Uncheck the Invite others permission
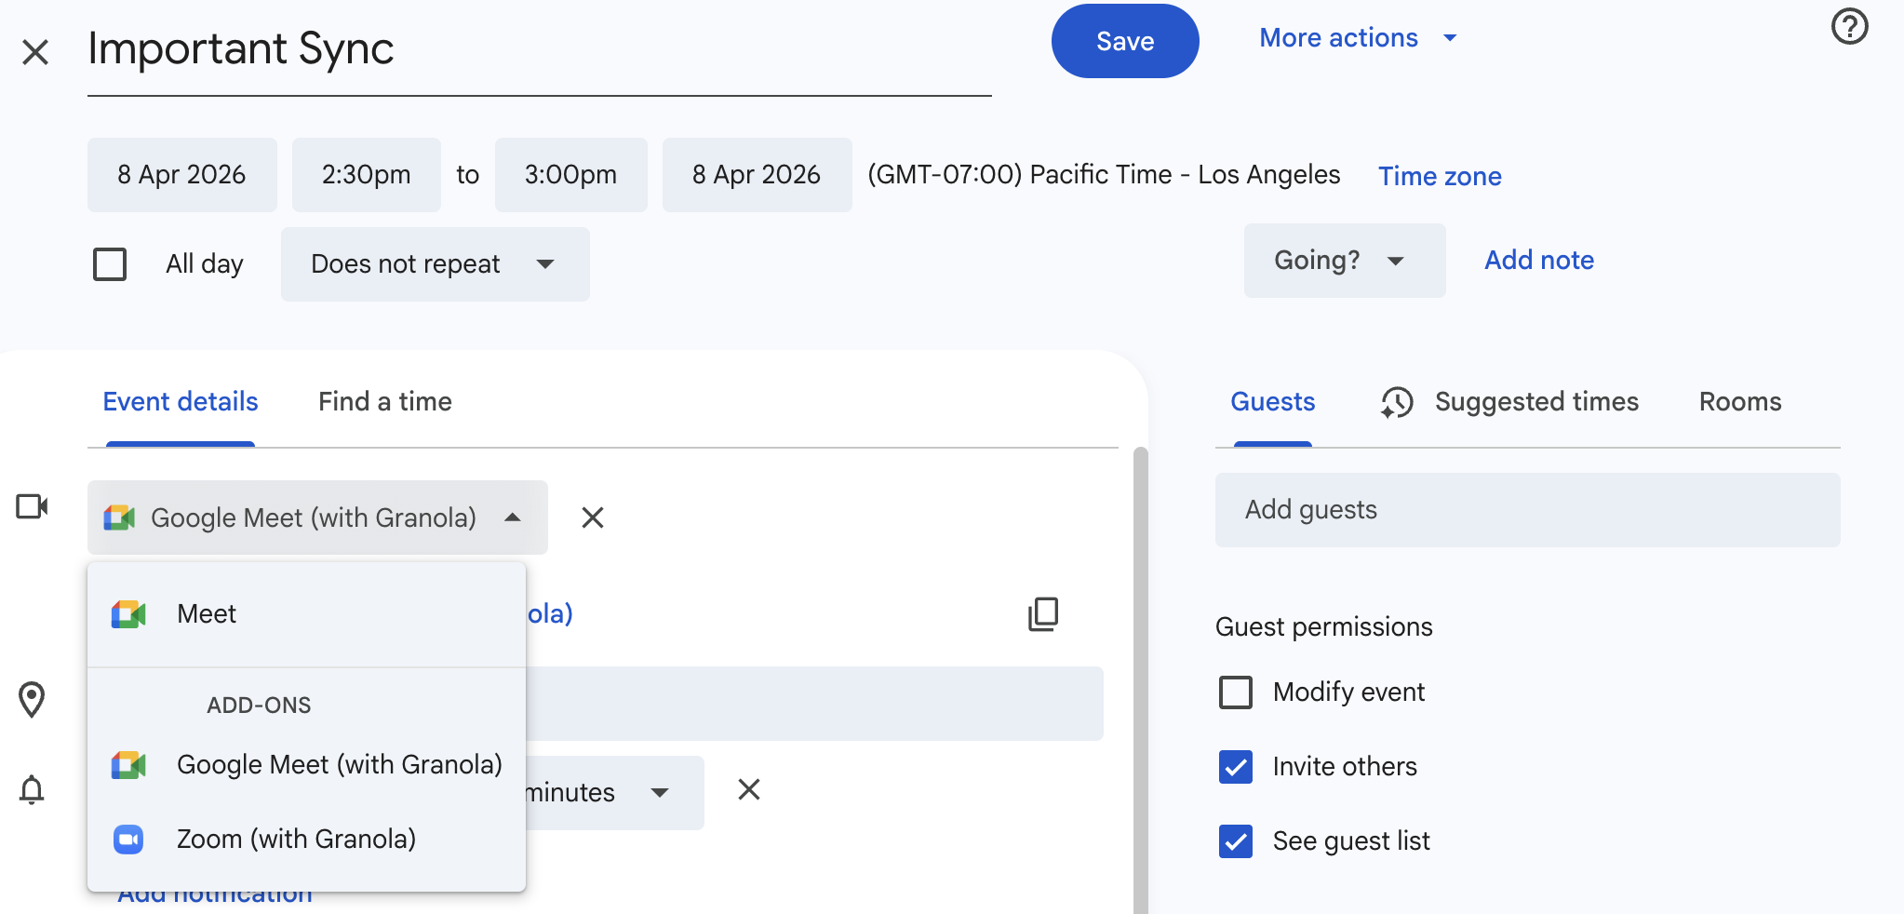The width and height of the screenshot is (1904, 914). pos(1236,767)
